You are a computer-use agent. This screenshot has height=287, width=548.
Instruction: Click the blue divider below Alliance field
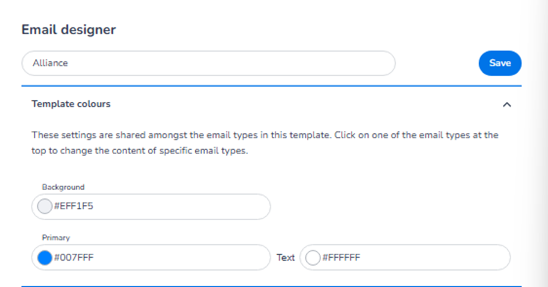[271, 86]
